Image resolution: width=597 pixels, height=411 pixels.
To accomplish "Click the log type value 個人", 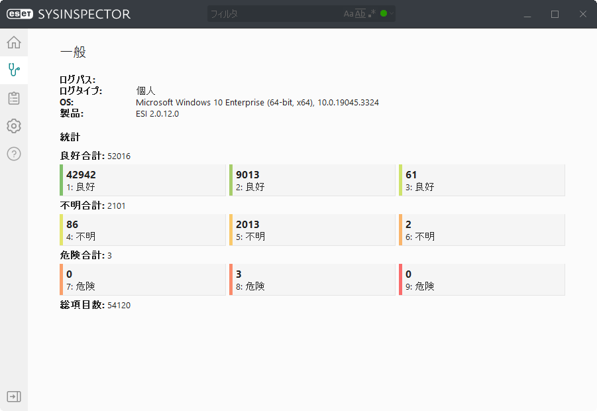I will point(146,91).
